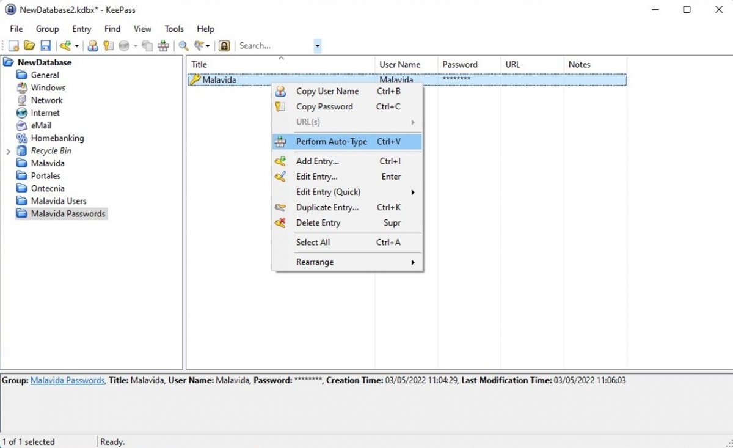This screenshot has width=733, height=448.
Task: Expand the Recycle Bin tree node
Action: tap(8, 151)
